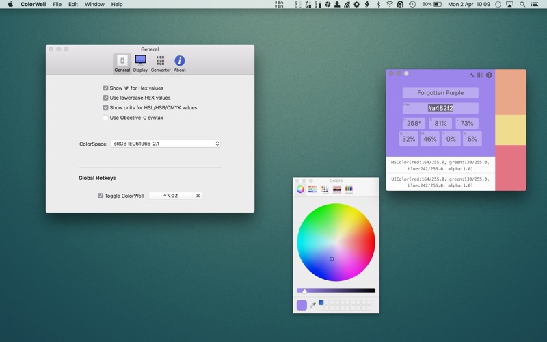Open the Edit menu
This screenshot has height=342, width=547.
point(73,4)
